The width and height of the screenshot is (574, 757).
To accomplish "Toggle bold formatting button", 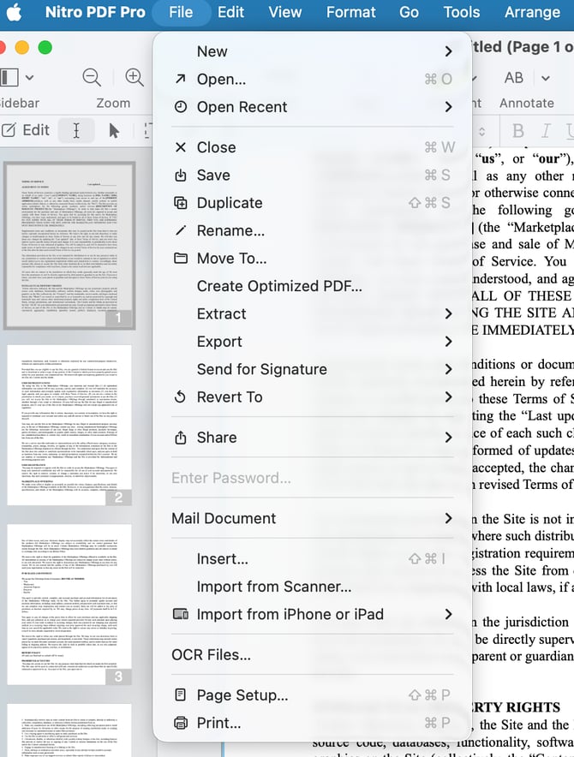I will pyautogui.click(x=518, y=131).
